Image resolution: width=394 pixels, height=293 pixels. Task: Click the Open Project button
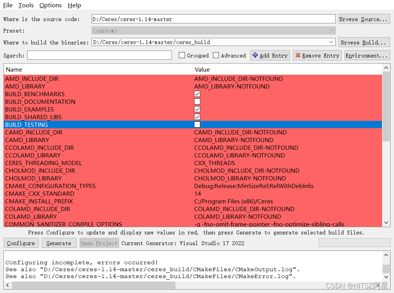click(x=99, y=243)
